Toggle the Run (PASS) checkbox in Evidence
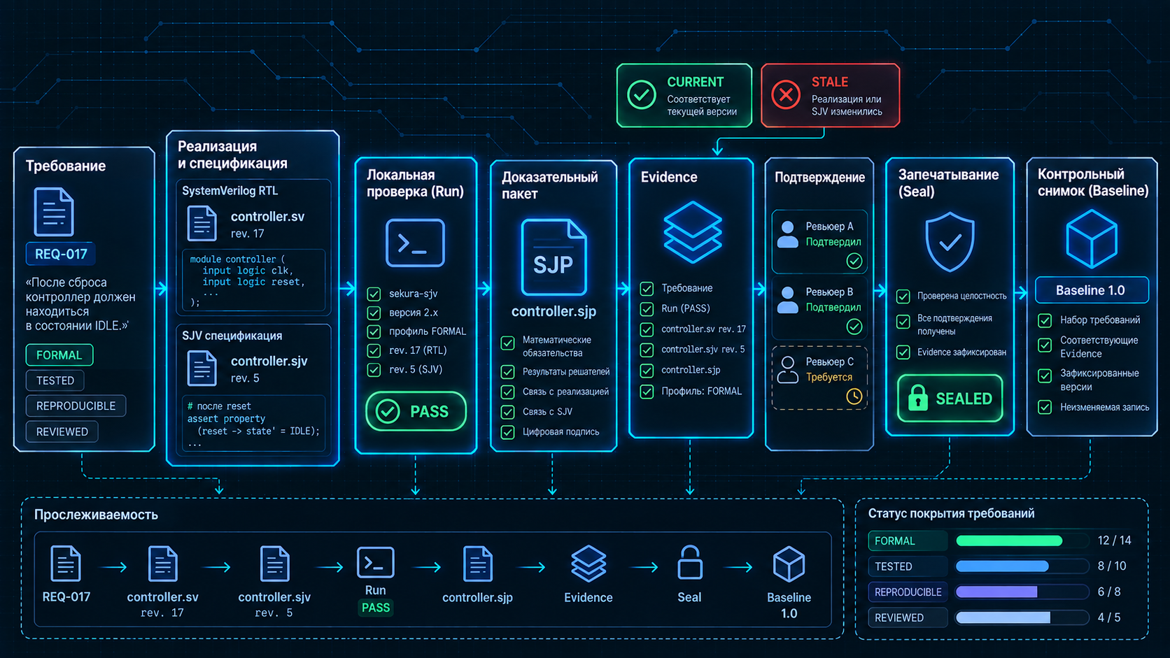Image resolution: width=1170 pixels, height=658 pixels. pyautogui.click(x=647, y=308)
